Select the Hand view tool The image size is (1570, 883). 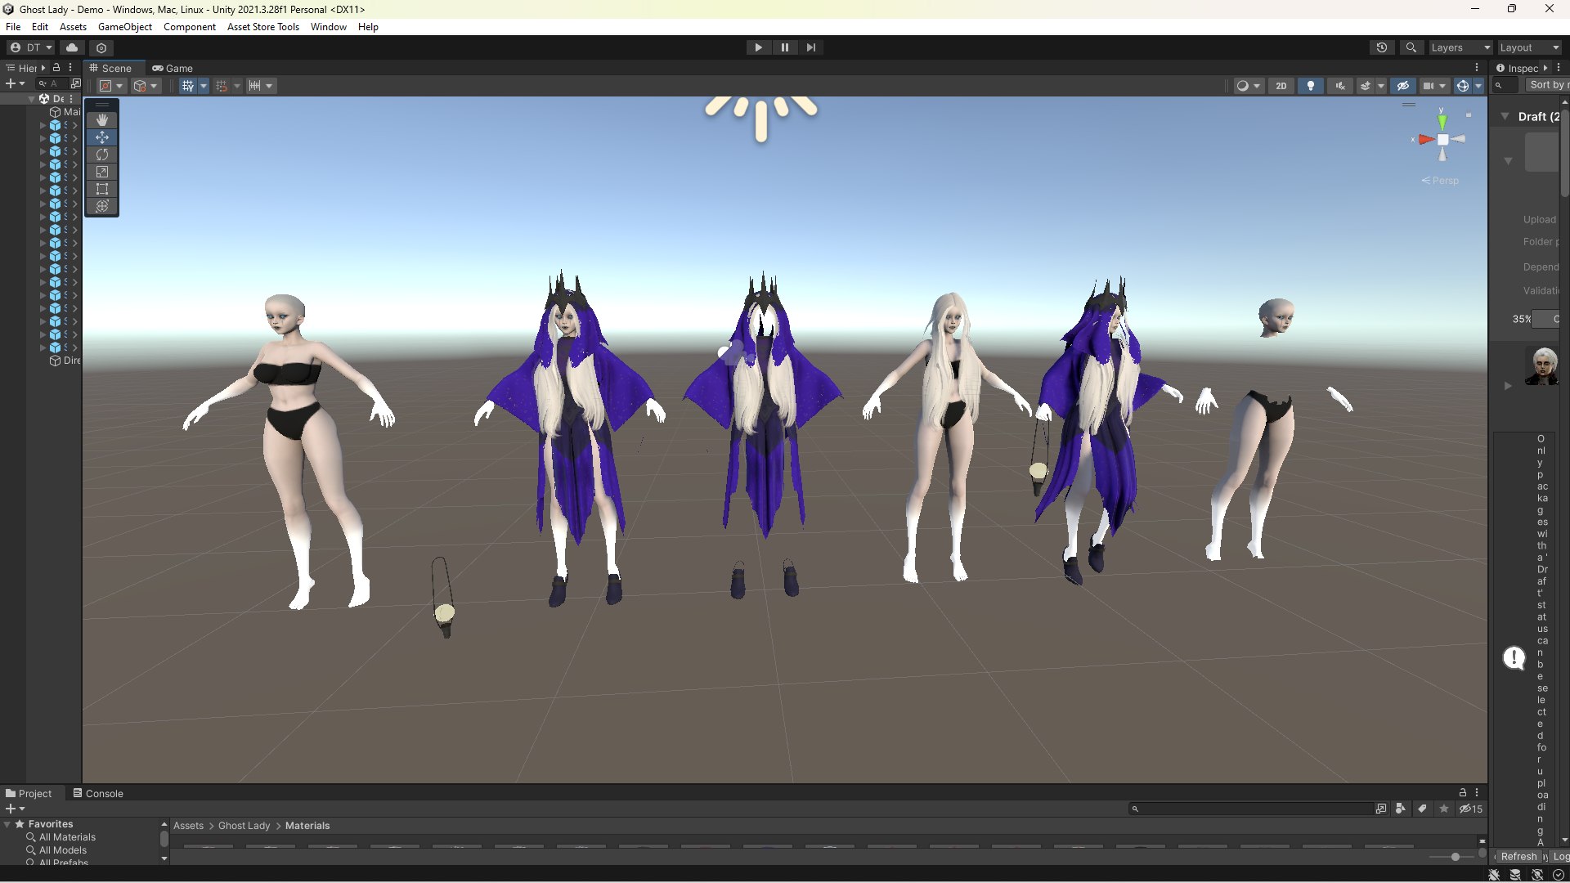pos(102,119)
